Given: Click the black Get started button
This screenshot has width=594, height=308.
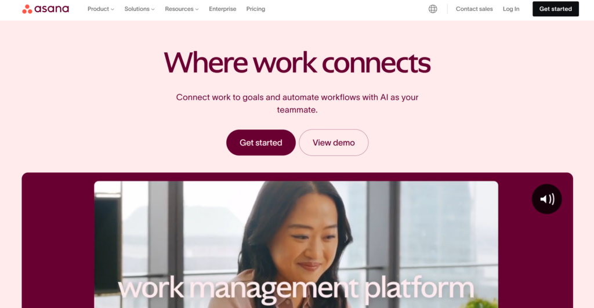Looking at the screenshot, I should [x=555, y=9].
